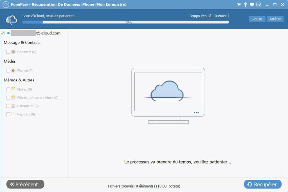The image size is (288, 192).
Task: Select the Mémos & Autres category heading
Action: (x=19, y=80)
